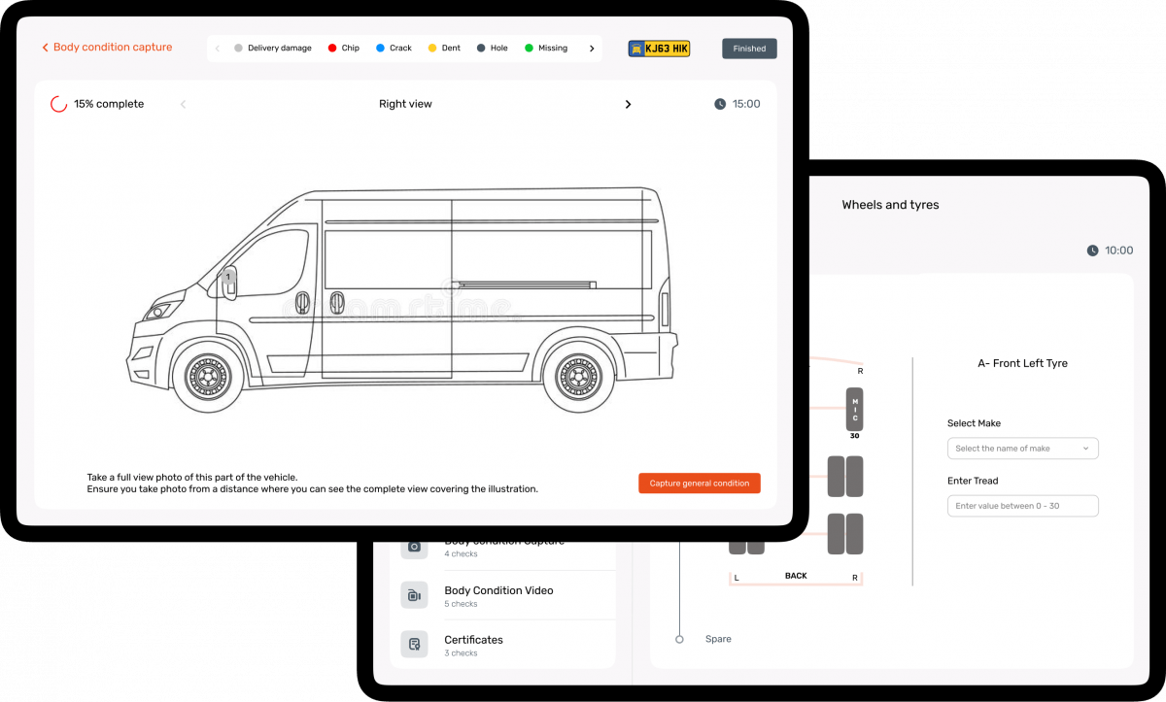Click the Enter Tread input field
The height and width of the screenshot is (702, 1166).
click(x=1023, y=506)
